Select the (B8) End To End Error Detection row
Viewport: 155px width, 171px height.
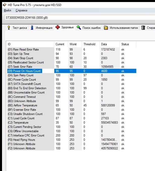pyautogui.click(x=72, y=88)
